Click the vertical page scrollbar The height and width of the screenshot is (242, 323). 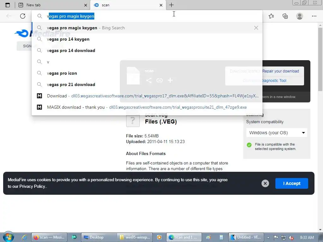[x=320, y=59]
